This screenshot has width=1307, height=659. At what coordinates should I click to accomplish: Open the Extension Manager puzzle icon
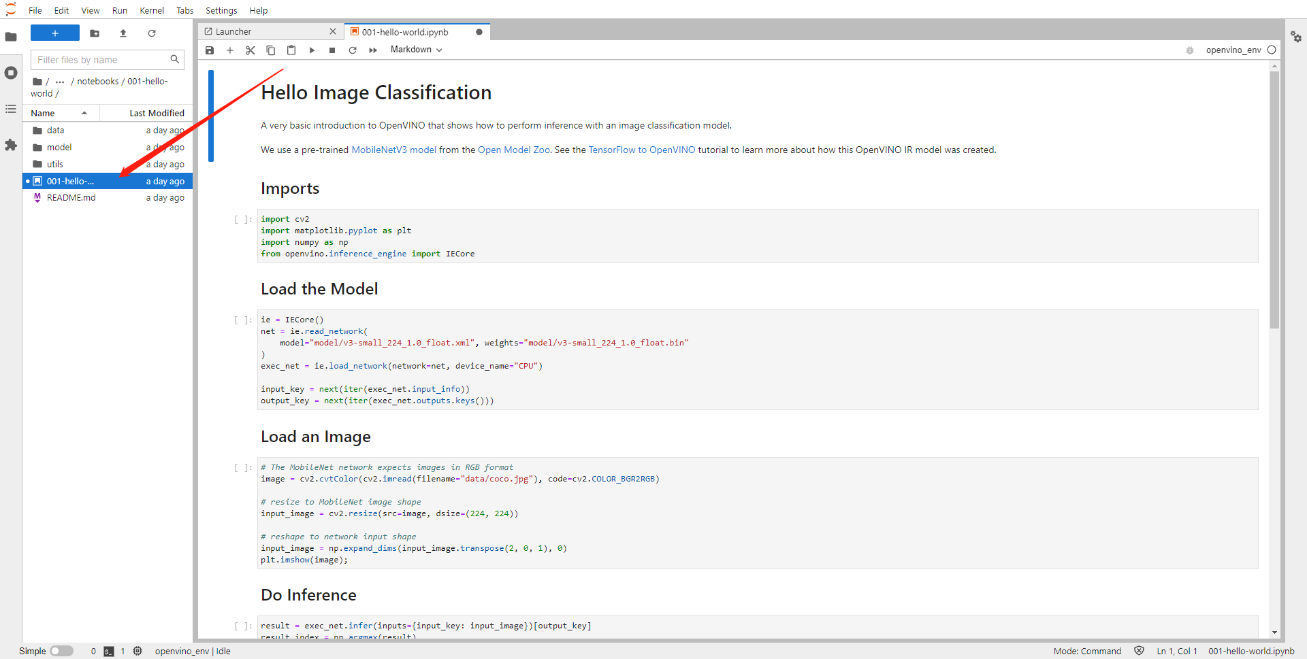pyautogui.click(x=11, y=145)
